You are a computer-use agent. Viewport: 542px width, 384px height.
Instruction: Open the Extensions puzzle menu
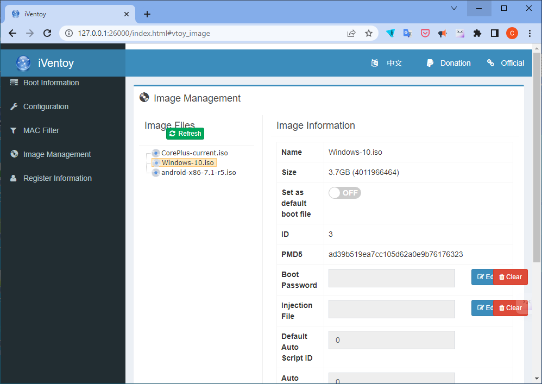coord(477,33)
